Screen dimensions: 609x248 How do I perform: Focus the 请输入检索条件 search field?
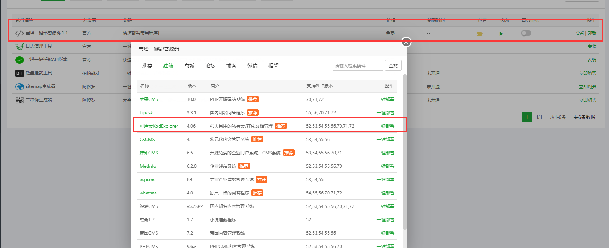point(358,65)
